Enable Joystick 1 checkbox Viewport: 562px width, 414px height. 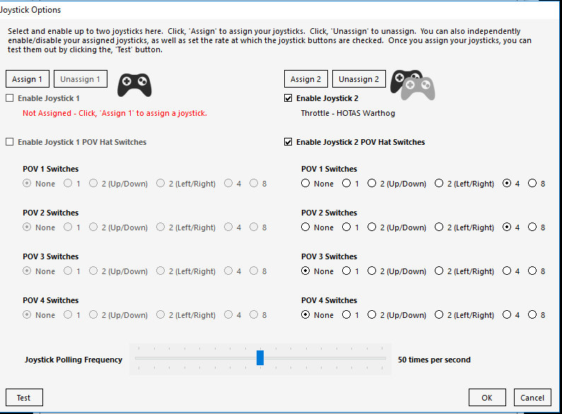point(10,98)
